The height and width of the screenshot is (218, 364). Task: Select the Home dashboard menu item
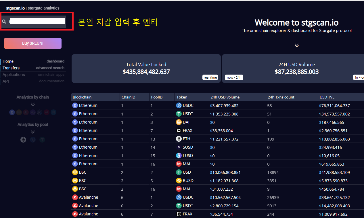(33, 61)
